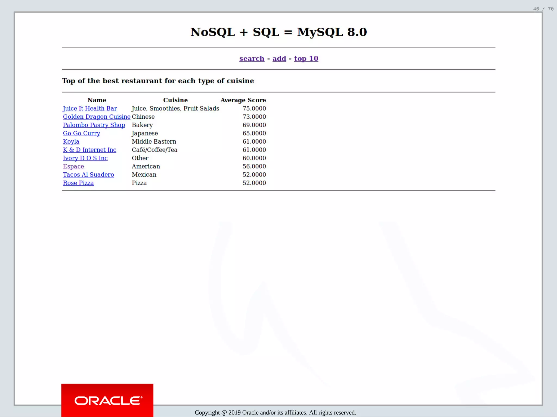
Task: Click the slide page counter 46 / 70
Action: click(x=543, y=9)
